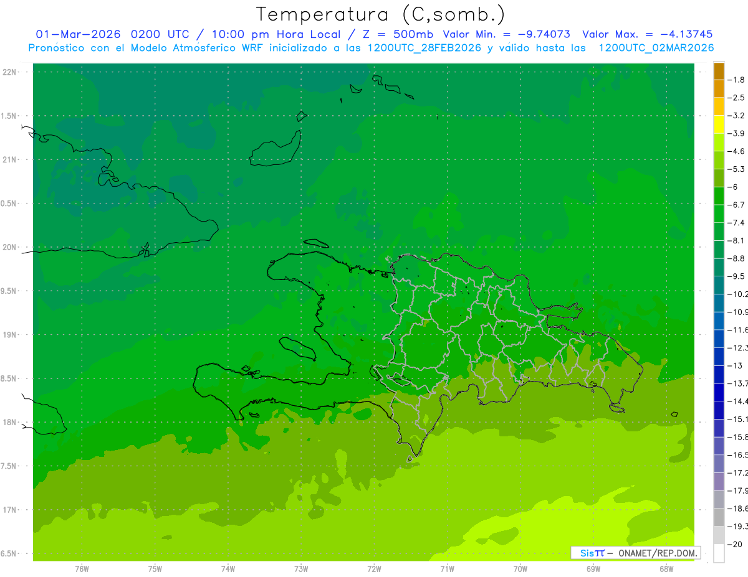Viewport: 748px width, 577px height.
Task: Click the "-8.1" color scale value
Action: (x=736, y=240)
